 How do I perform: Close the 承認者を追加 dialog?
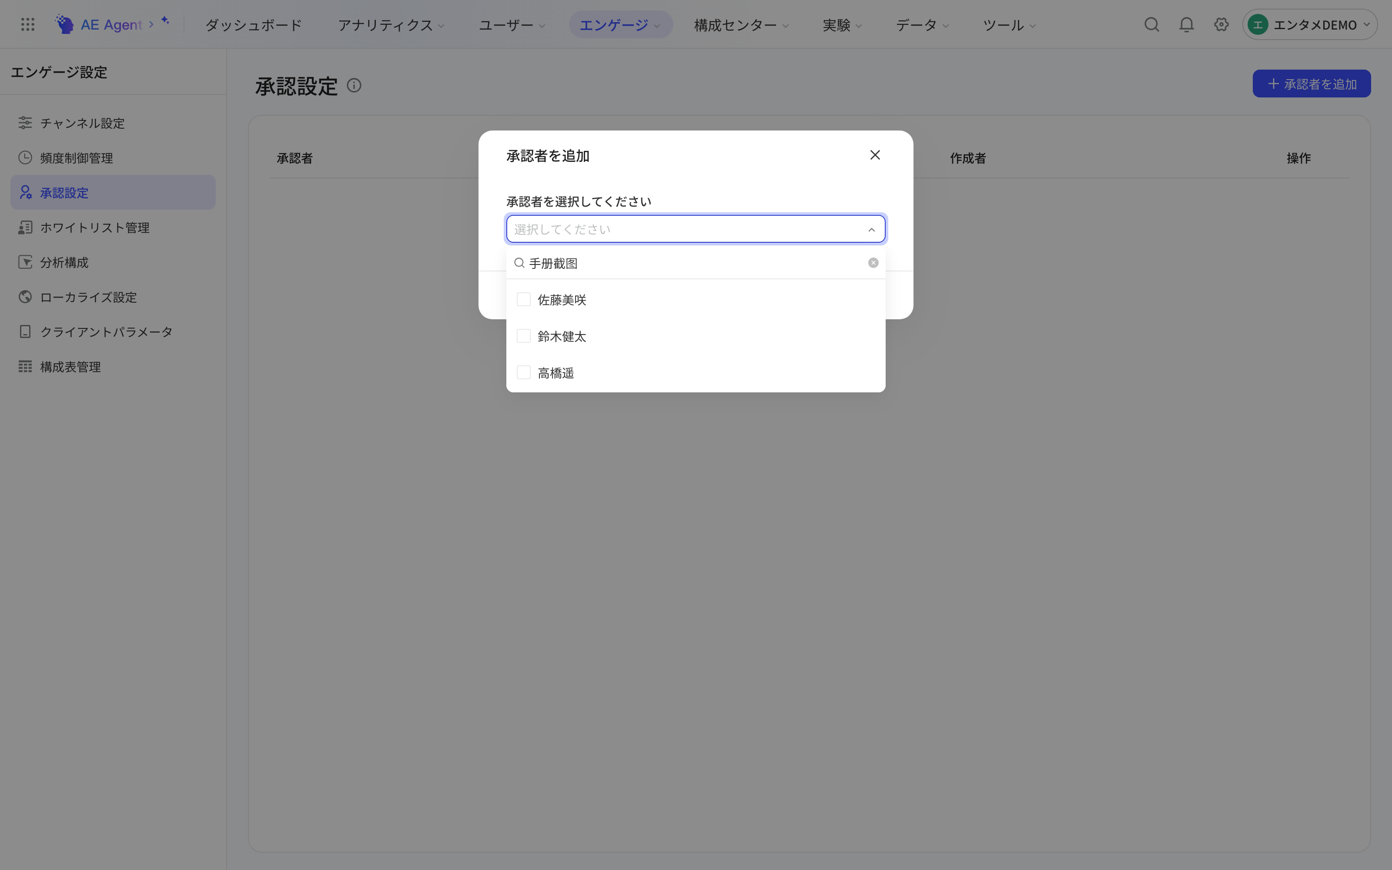pyautogui.click(x=875, y=155)
